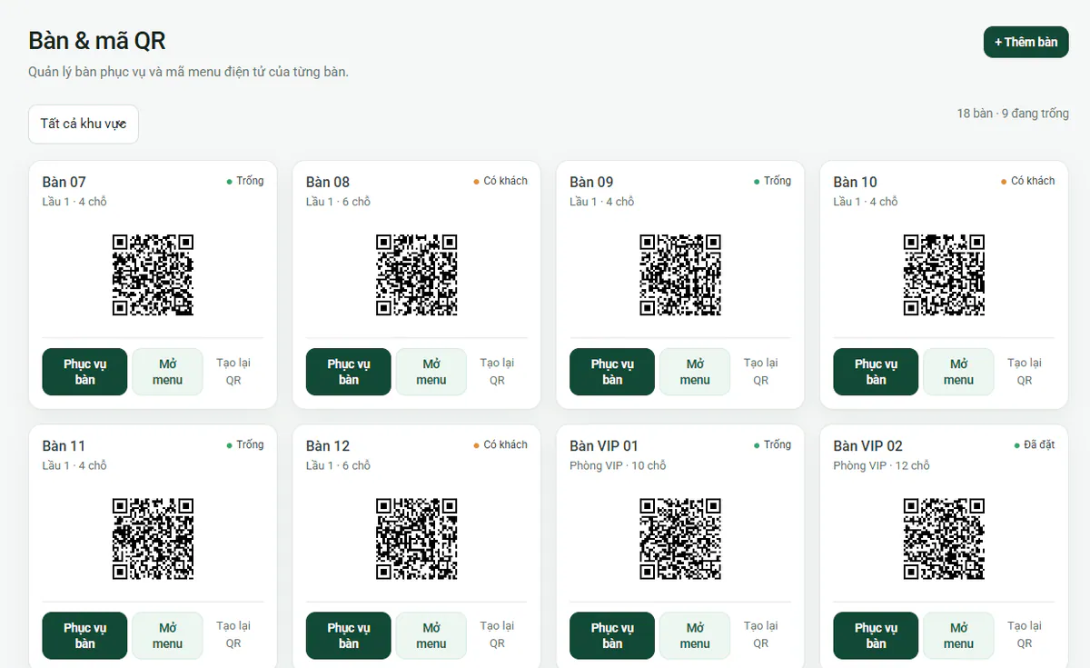
Task: Click the Trống status on Bàn 09
Action: pyautogui.click(x=773, y=181)
